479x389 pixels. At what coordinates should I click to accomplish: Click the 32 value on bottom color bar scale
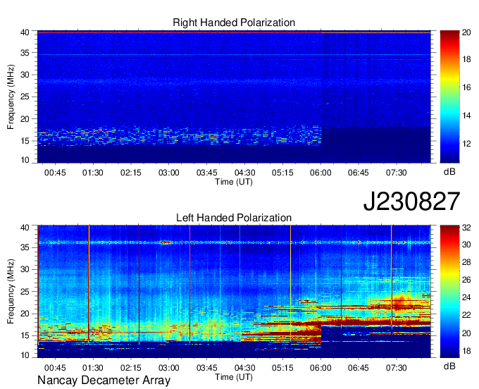coord(466,228)
